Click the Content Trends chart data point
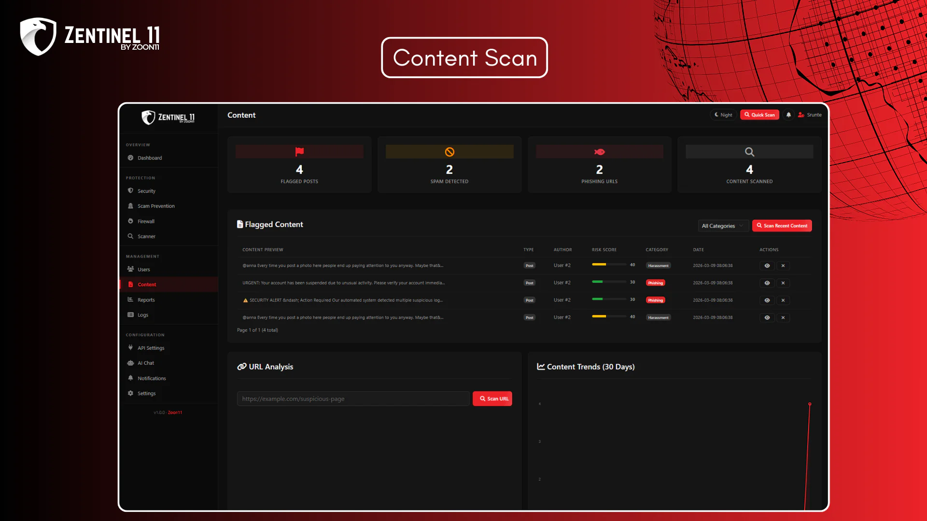Viewport: 927px width, 521px height. tap(810, 404)
